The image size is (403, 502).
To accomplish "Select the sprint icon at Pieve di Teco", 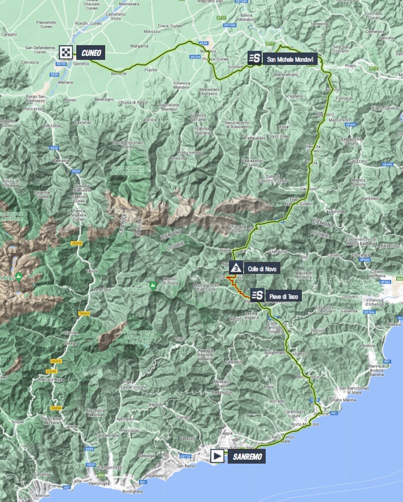I will 257,295.
